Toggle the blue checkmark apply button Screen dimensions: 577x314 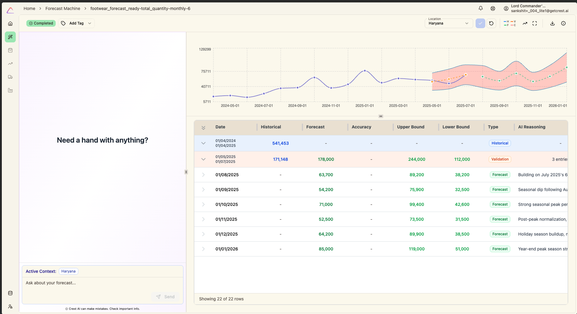[x=480, y=23]
